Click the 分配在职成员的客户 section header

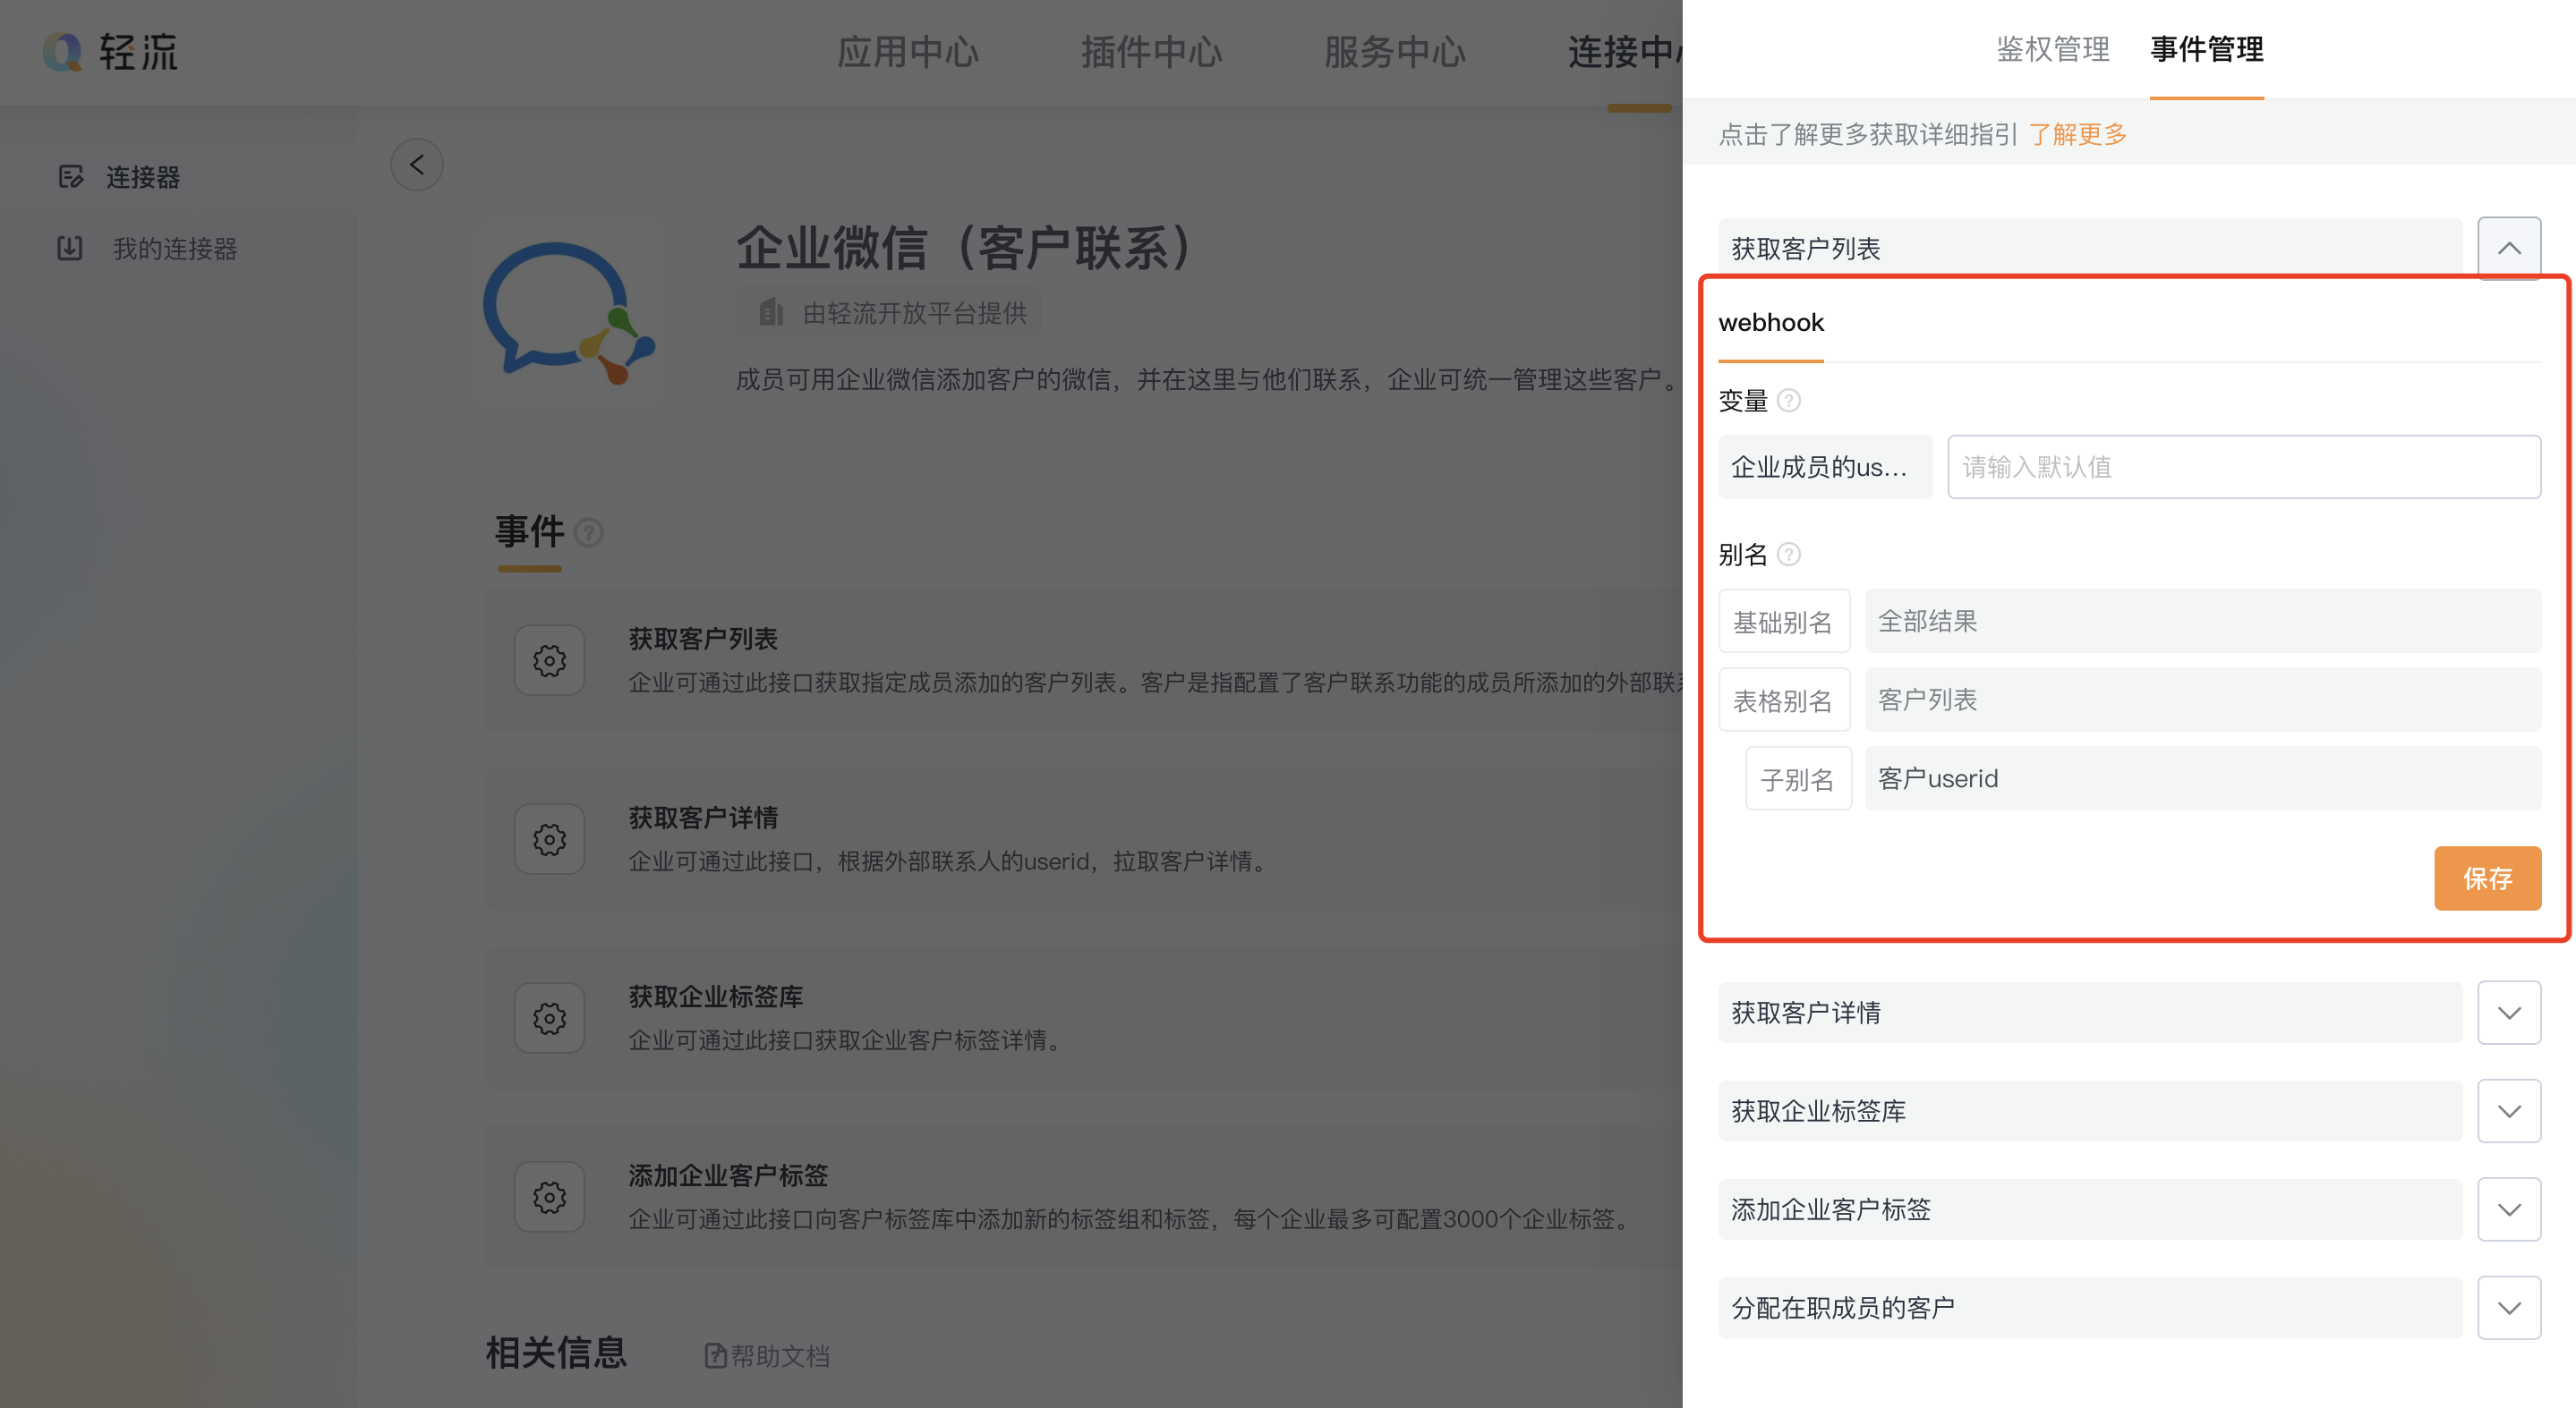(x=2090, y=1308)
